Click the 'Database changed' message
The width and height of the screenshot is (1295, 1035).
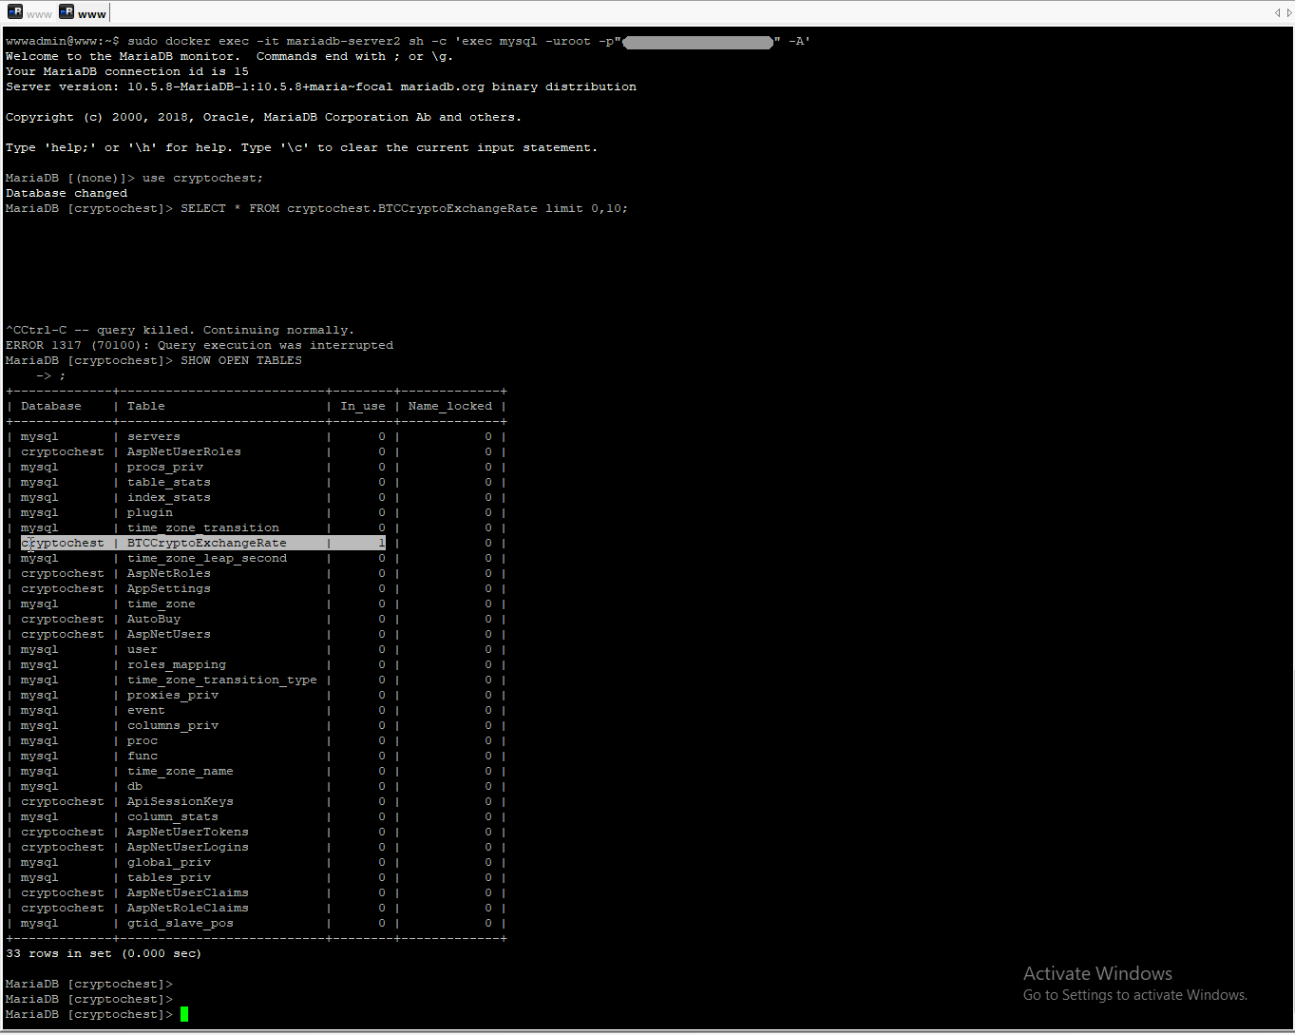pyautogui.click(x=67, y=193)
